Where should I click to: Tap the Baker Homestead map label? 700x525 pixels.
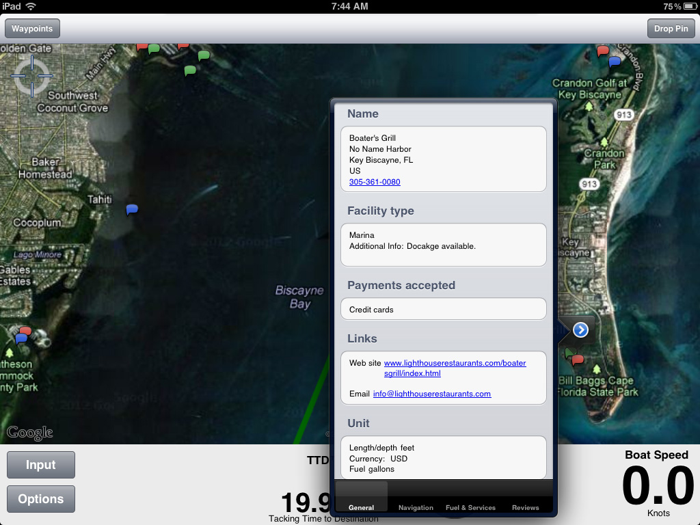[x=45, y=168]
